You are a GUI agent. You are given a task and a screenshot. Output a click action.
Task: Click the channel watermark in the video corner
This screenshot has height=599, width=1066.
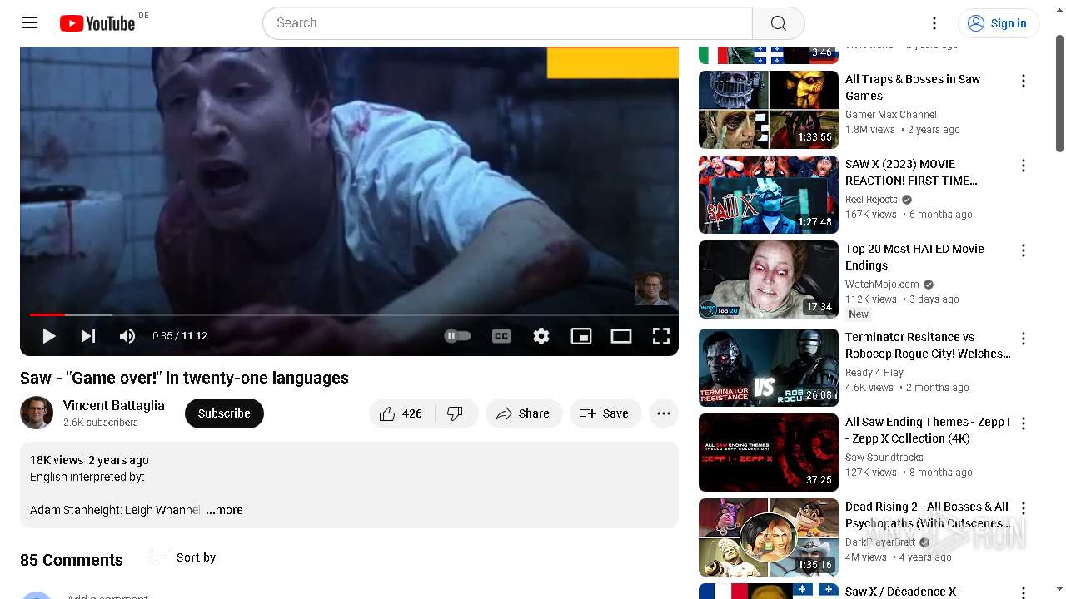coord(652,289)
